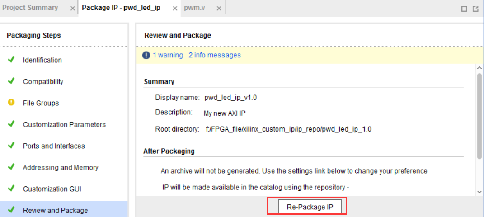484x217 pixels.
Task: Open the File Groups packaging step
Action: [x=41, y=103]
